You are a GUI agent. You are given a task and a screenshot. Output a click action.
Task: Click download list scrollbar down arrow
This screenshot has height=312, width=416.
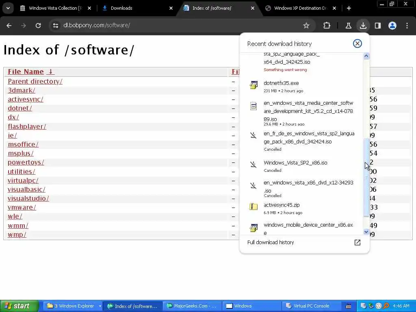pyautogui.click(x=366, y=232)
